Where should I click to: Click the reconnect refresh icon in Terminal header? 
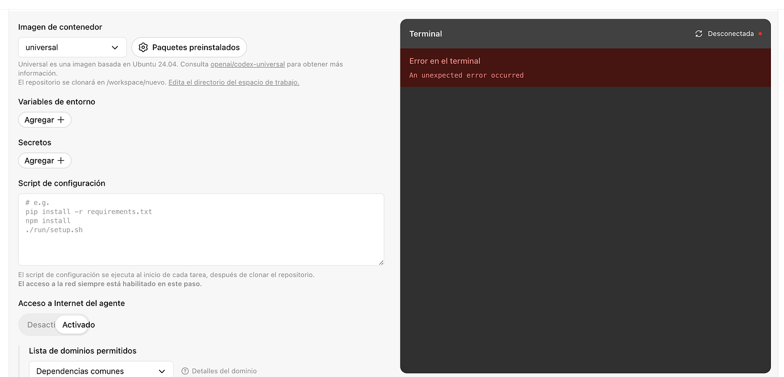tap(699, 33)
